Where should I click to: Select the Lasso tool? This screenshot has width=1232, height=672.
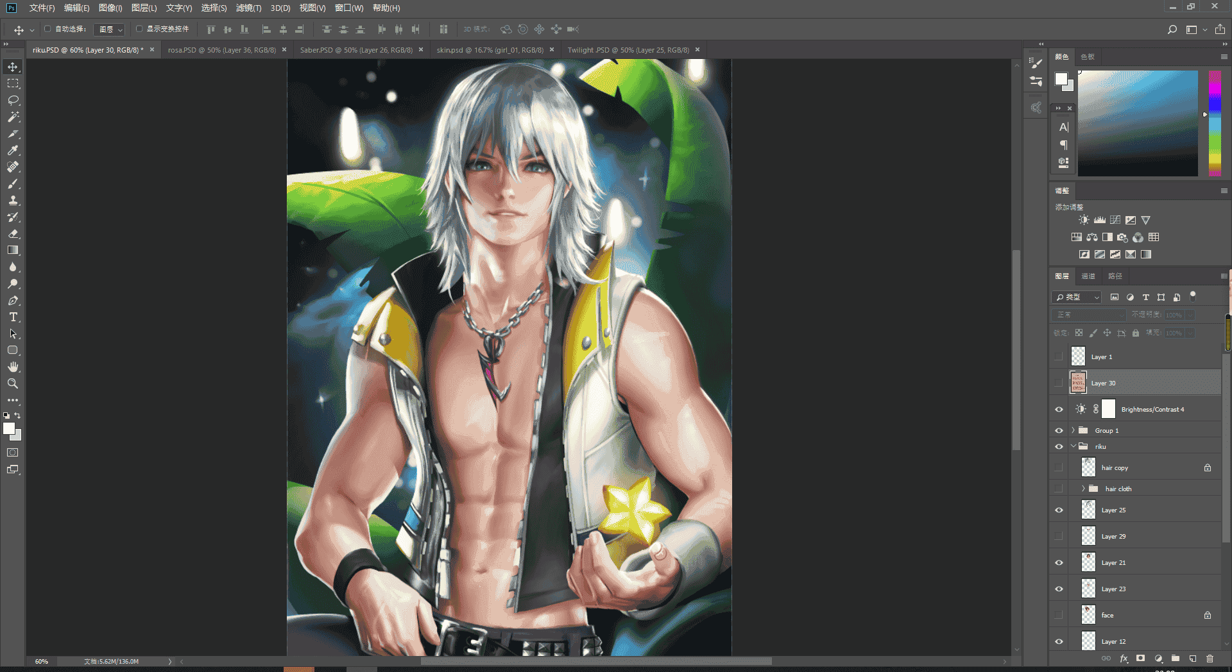pos(13,101)
